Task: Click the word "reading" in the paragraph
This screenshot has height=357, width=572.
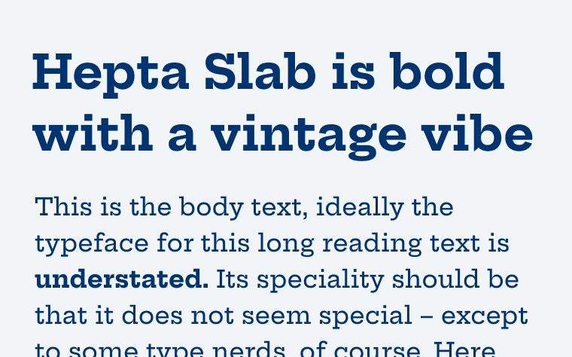Action: click(x=372, y=244)
